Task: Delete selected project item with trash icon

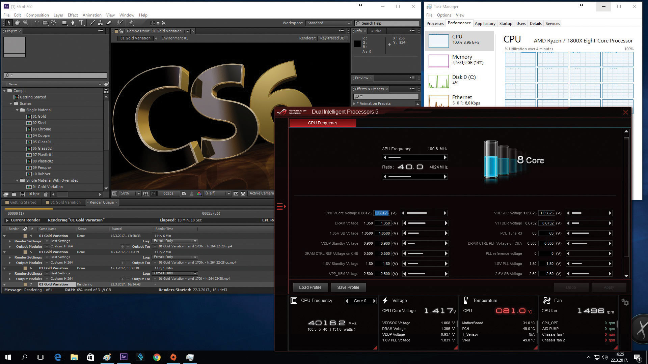Action: (46, 194)
